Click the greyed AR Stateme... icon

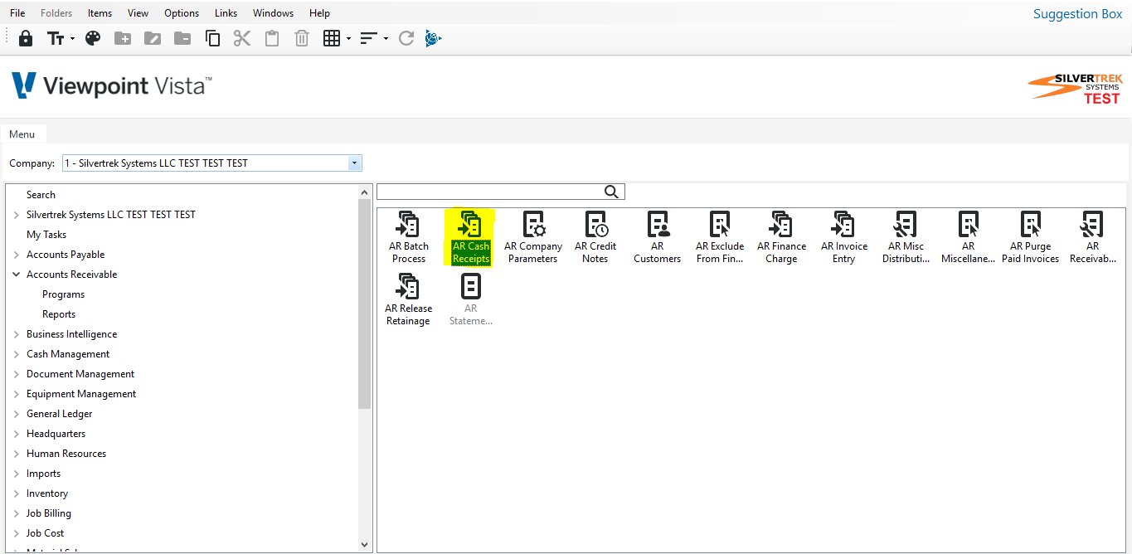(471, 300)
